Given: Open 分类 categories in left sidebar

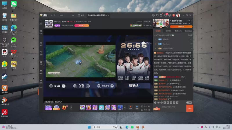Looking at the screenshot, I should click(41, 63).
